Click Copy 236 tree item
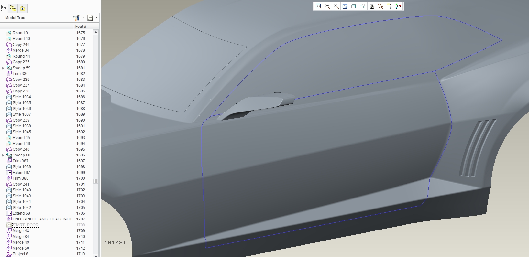The image size is (529, 257). pyautogui.click(x=21, y=80)
